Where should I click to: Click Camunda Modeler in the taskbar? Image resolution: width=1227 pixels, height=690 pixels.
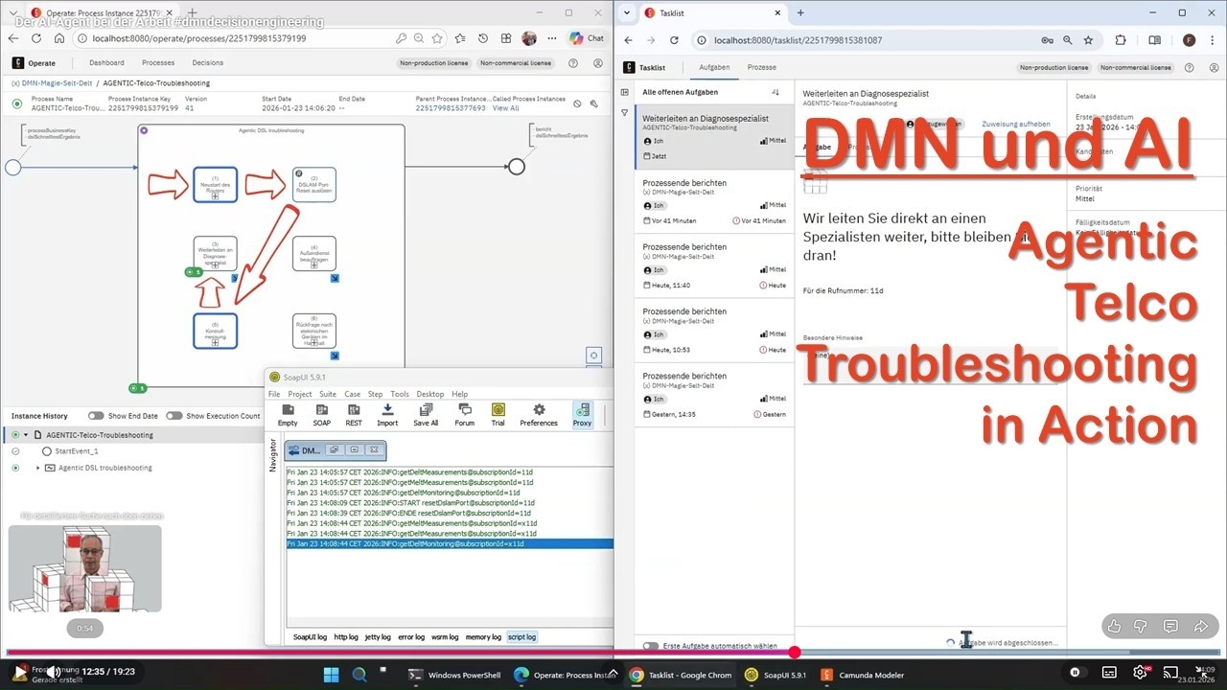(x=863, y=675)
